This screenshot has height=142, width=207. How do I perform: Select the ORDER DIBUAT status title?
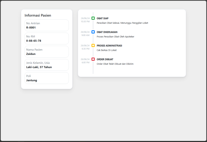tap(105, 60)
